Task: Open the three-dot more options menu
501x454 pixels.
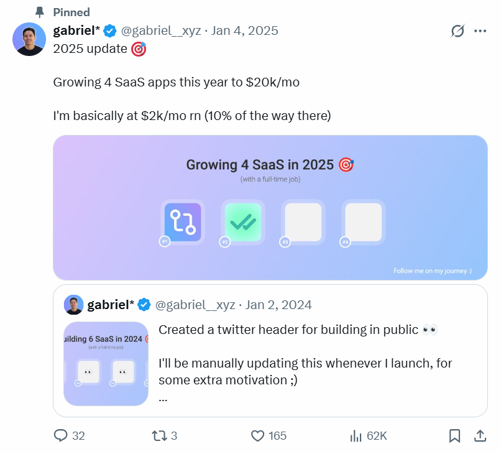Action: pyautogui.click(x=480, y=30)
